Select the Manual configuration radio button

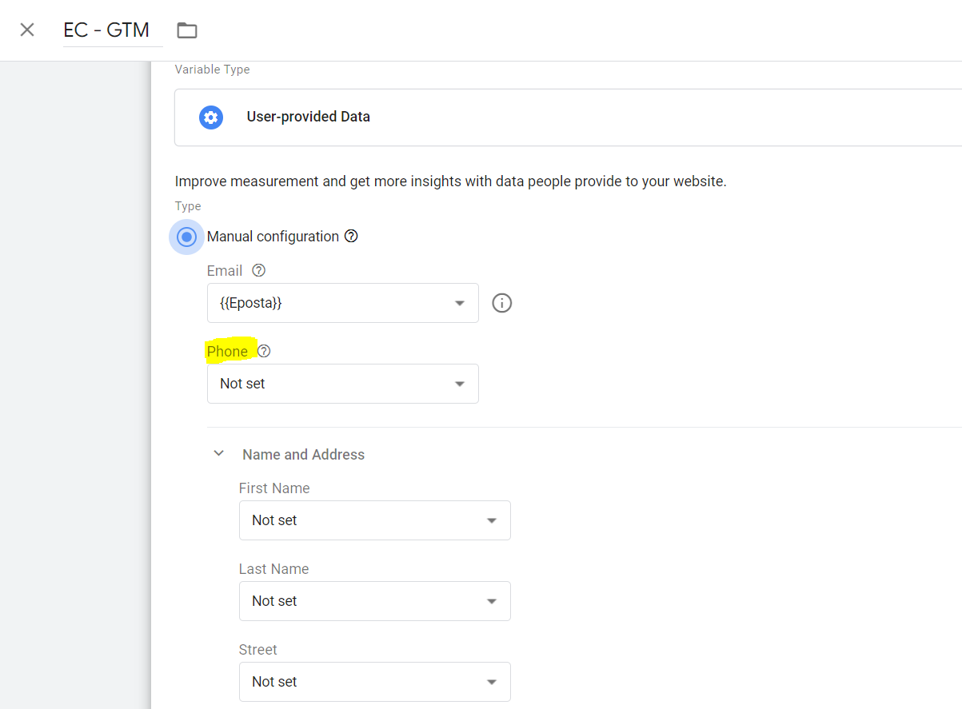point(187,237)
